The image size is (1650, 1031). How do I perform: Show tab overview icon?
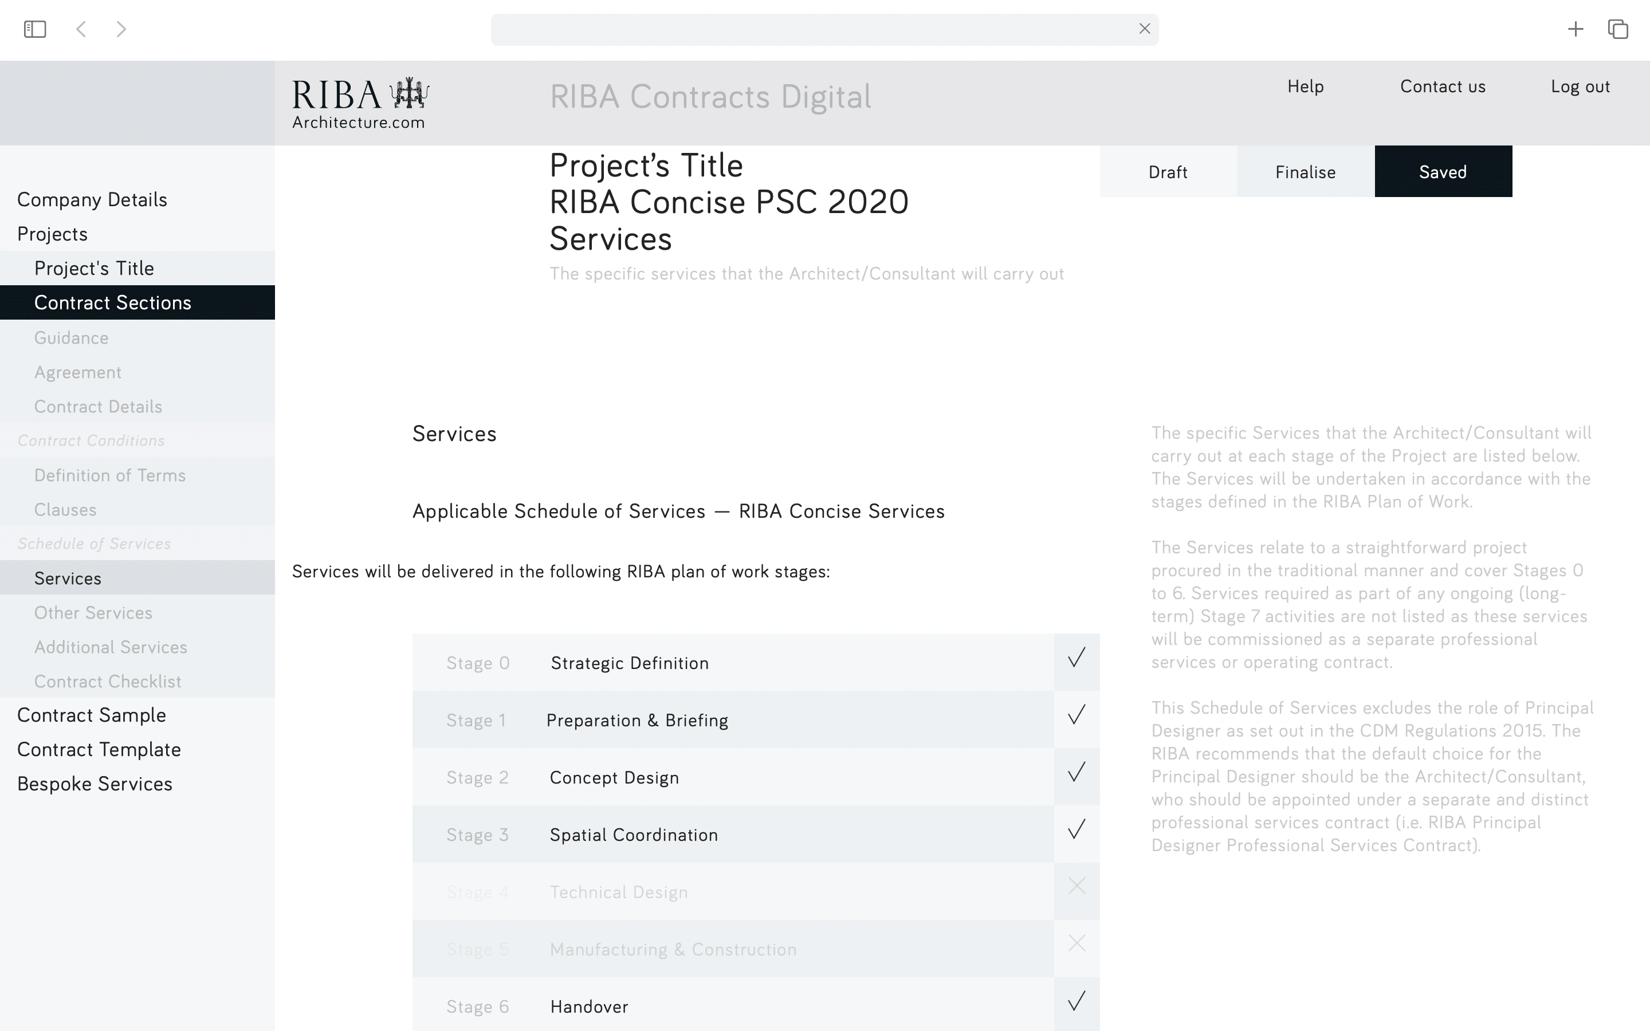[1618, 29]
